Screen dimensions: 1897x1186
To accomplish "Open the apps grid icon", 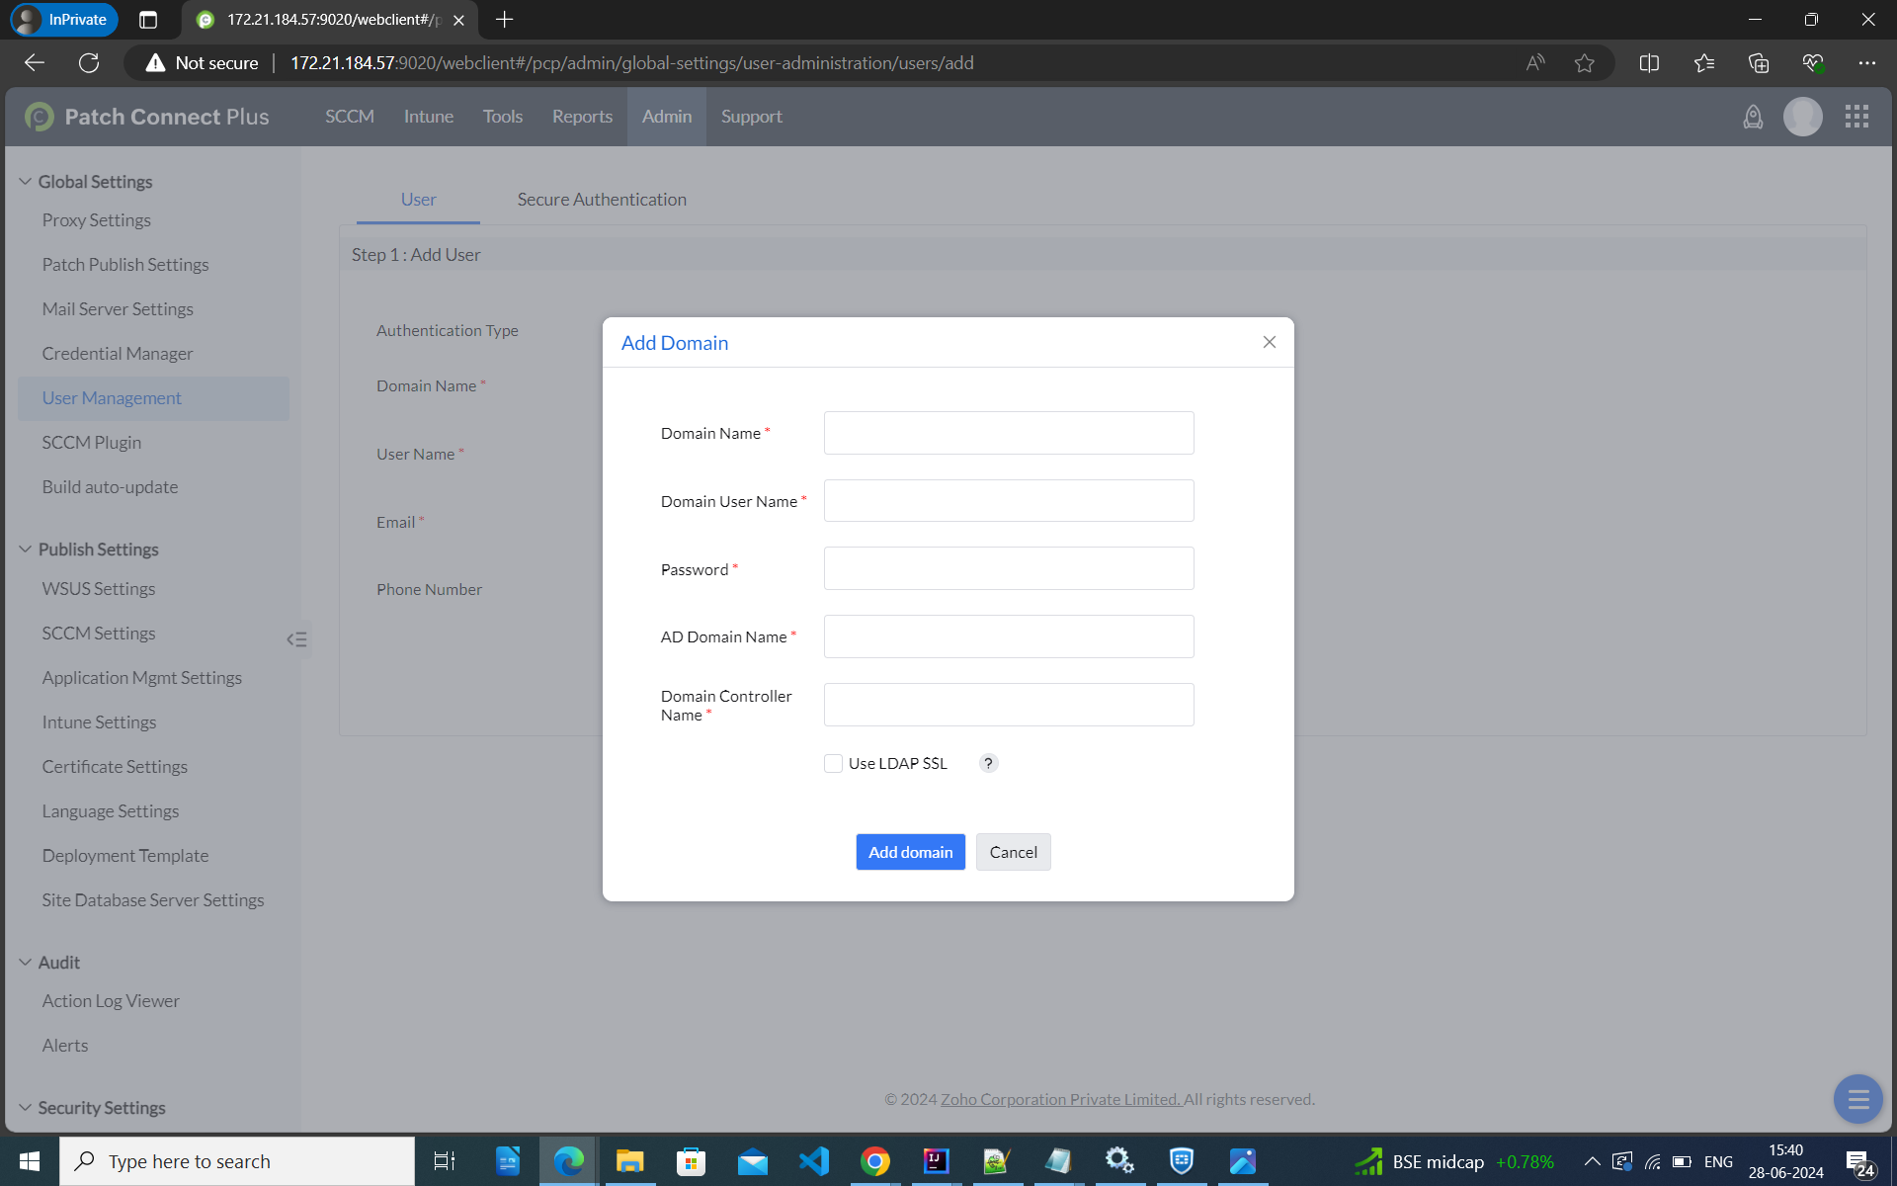I will click(1856, 117).
